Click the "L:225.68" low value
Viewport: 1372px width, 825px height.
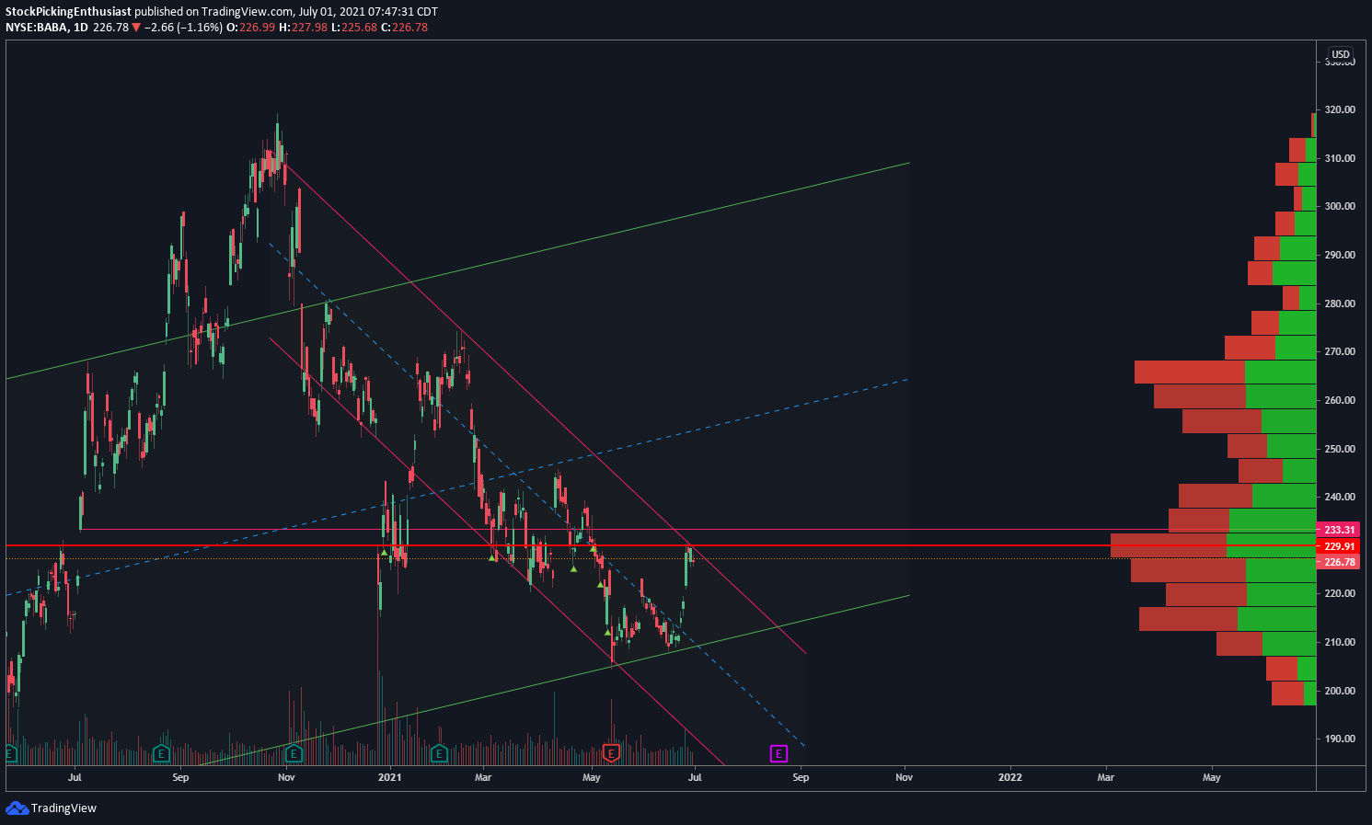[354, 28]
